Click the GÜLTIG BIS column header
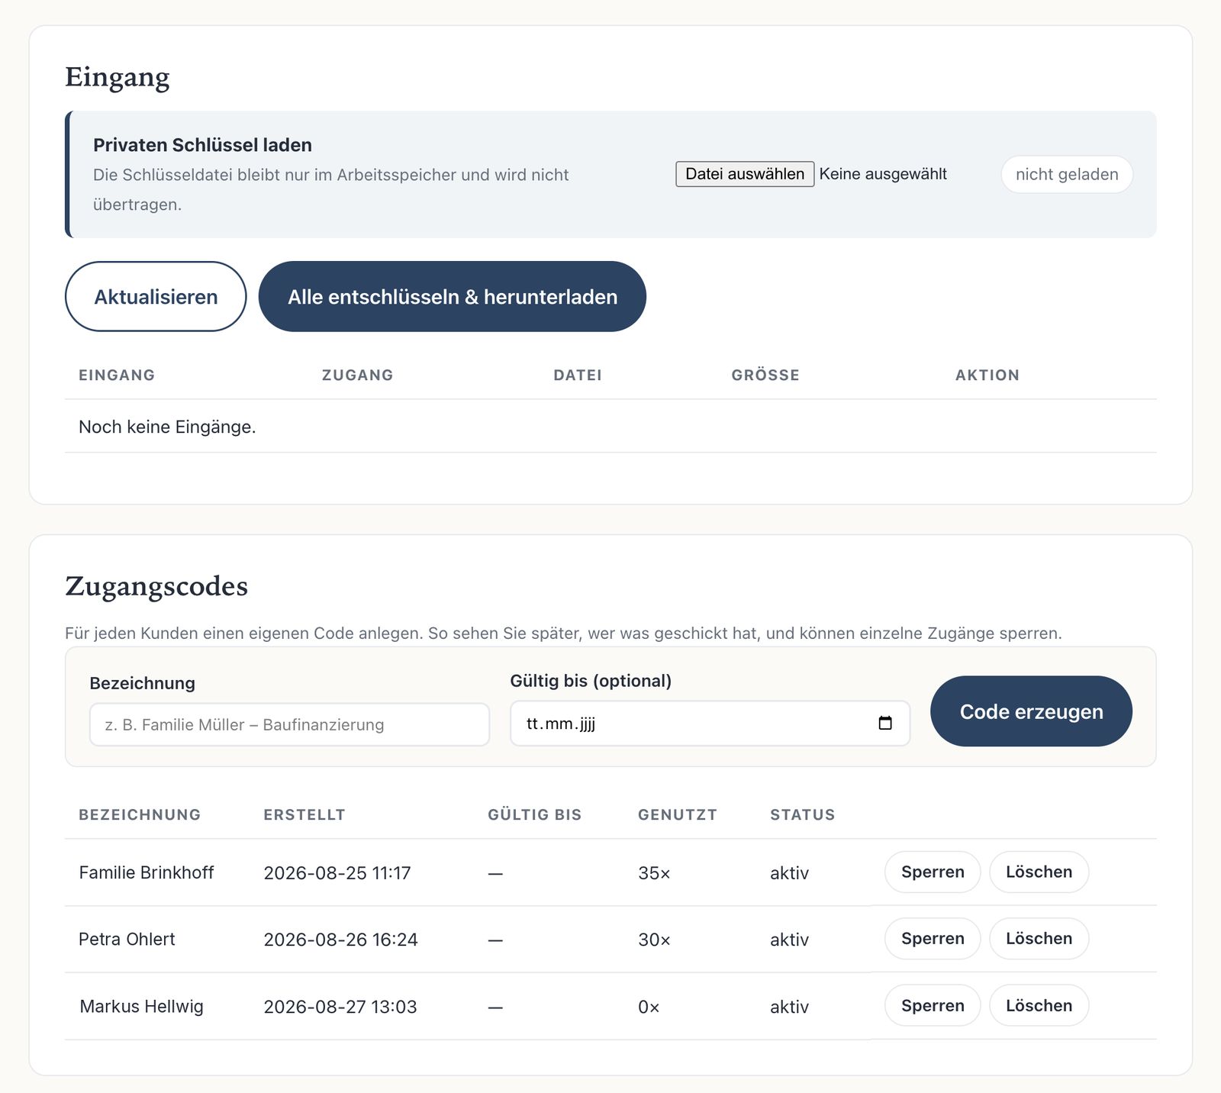The width and height of the screenshot is (1221, 1093). click(x=534, y=814)
